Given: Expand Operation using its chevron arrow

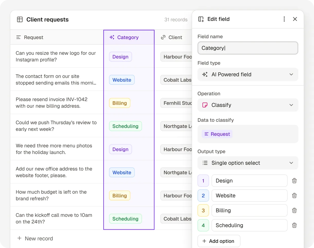Looking at the screenshot, I should pos(291,105).
